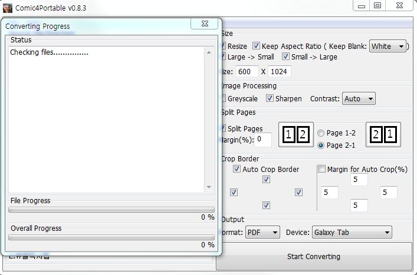Enable the Greyscale checkbox
Viewport: 417px width, 275px height.
coord(224,98)
